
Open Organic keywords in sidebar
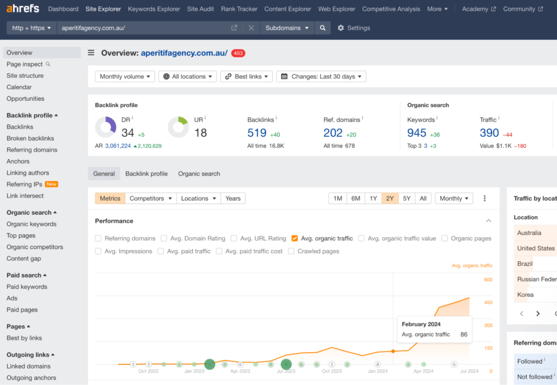click(x=31, y=223)
